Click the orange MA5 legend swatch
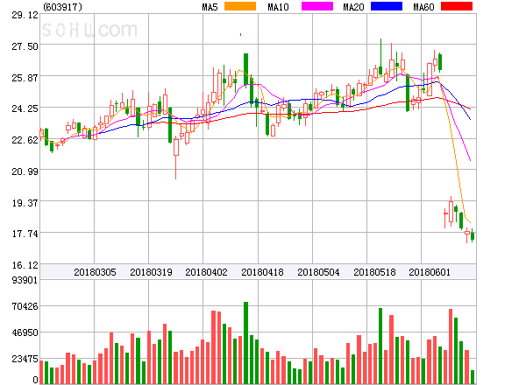Viewport: 526px width, 385px height. tap(240, 6)
